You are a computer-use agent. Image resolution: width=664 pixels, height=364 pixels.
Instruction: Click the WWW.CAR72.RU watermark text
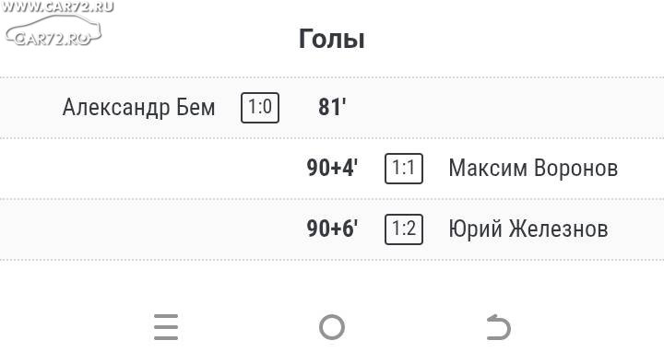coord(57,6)
